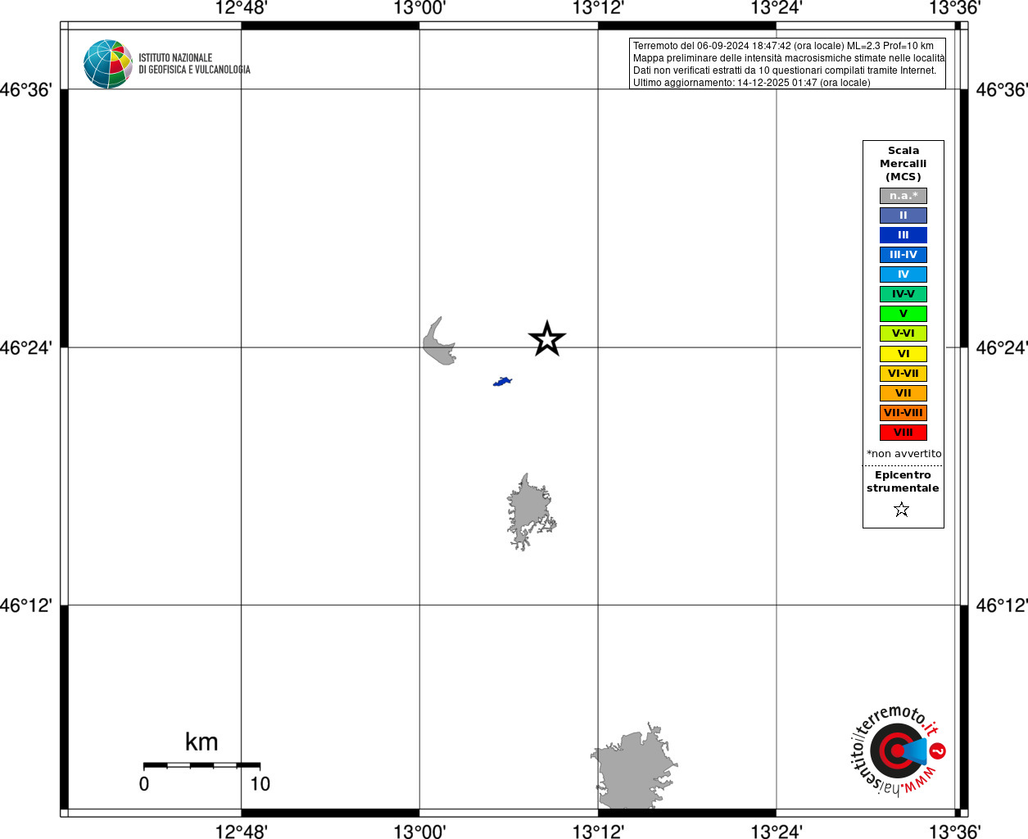Click the blue intensity III locality polygon

(x=502, y=381)
